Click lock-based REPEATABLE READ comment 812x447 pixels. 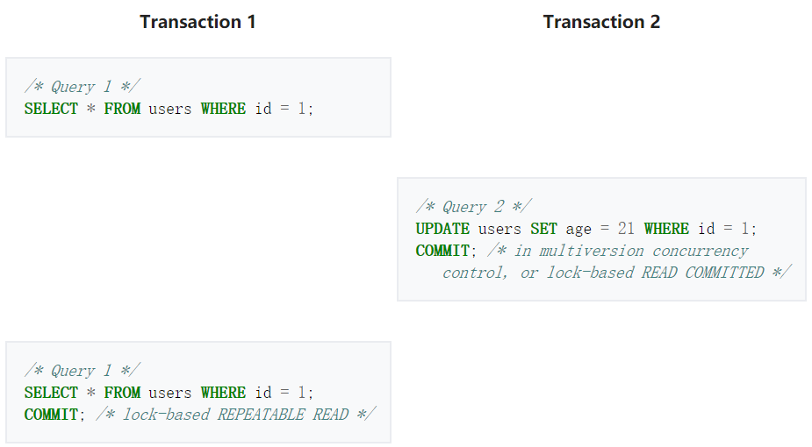point(236,415)
